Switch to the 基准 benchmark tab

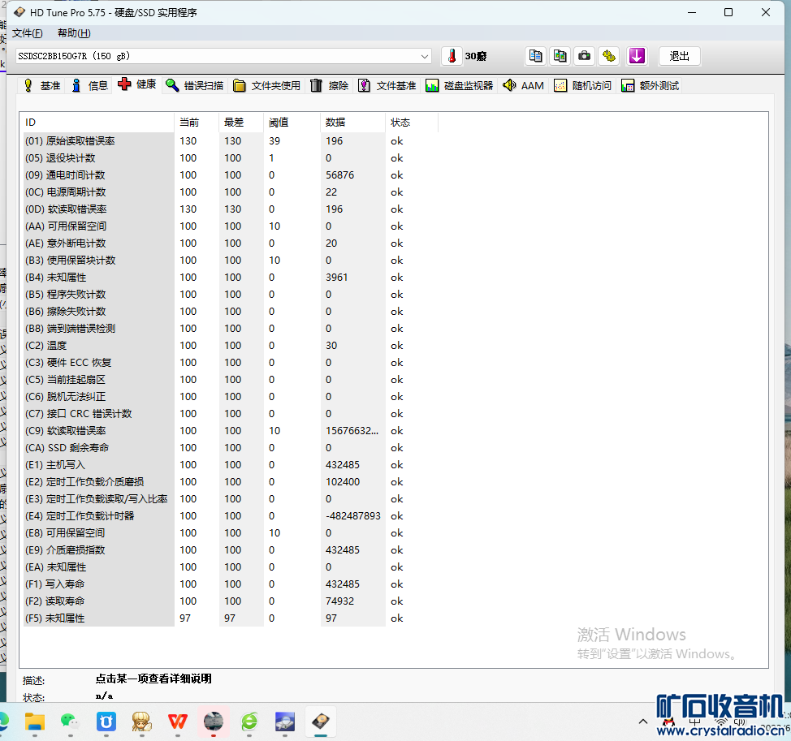tap(42, 86)
